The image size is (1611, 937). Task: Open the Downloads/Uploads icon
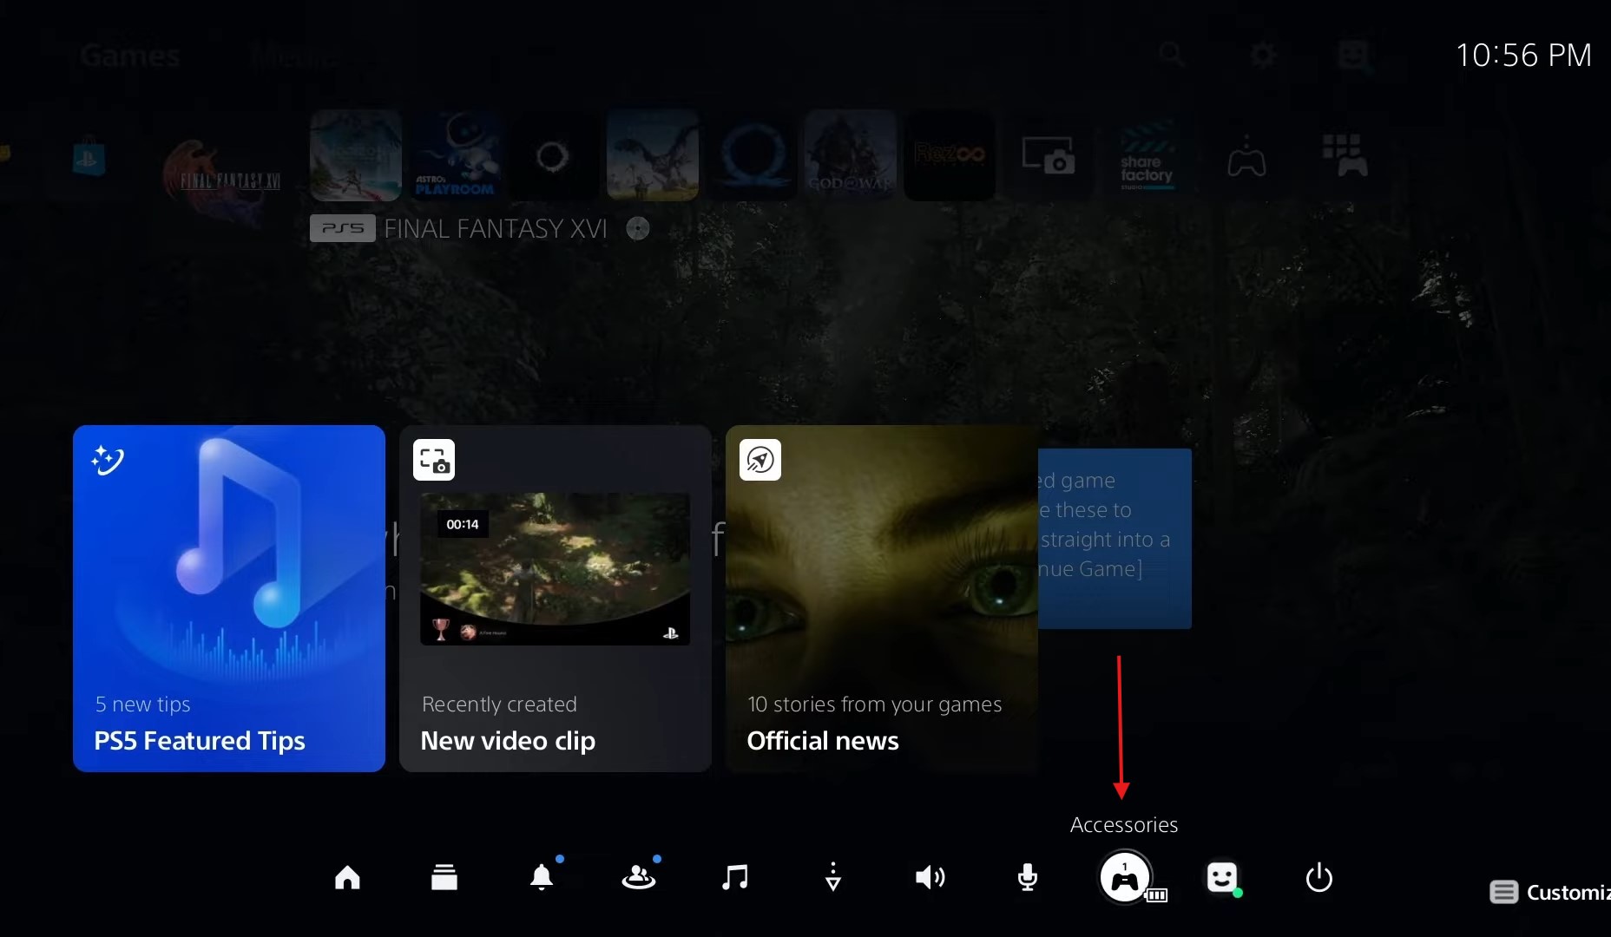(x=833, y=877)
